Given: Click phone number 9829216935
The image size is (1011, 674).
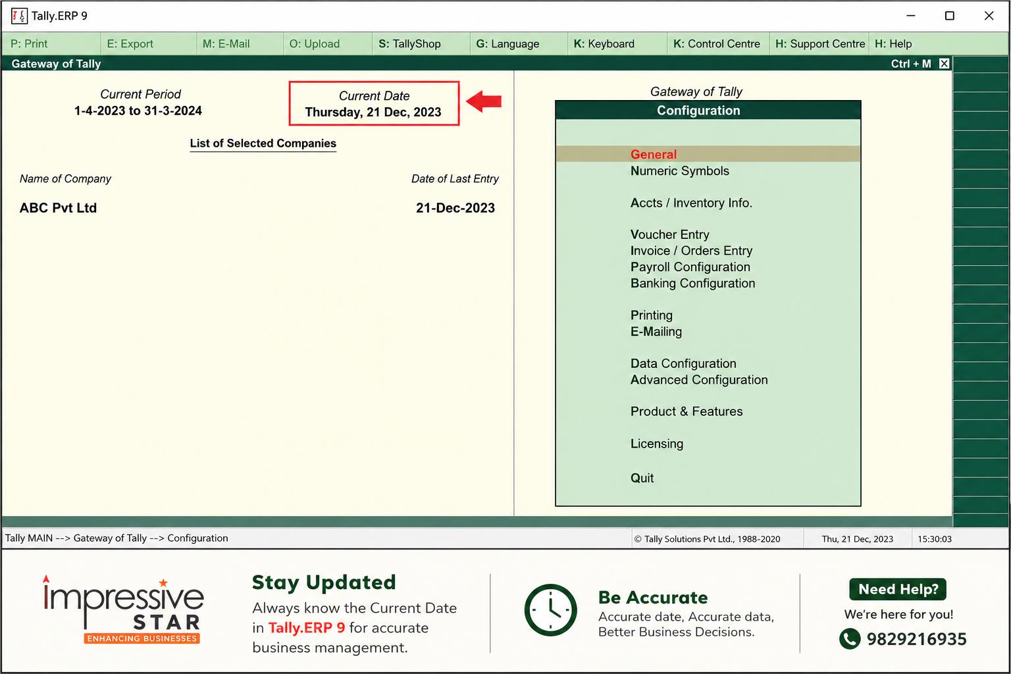Looking at the screenshot, I should point(916,639).
